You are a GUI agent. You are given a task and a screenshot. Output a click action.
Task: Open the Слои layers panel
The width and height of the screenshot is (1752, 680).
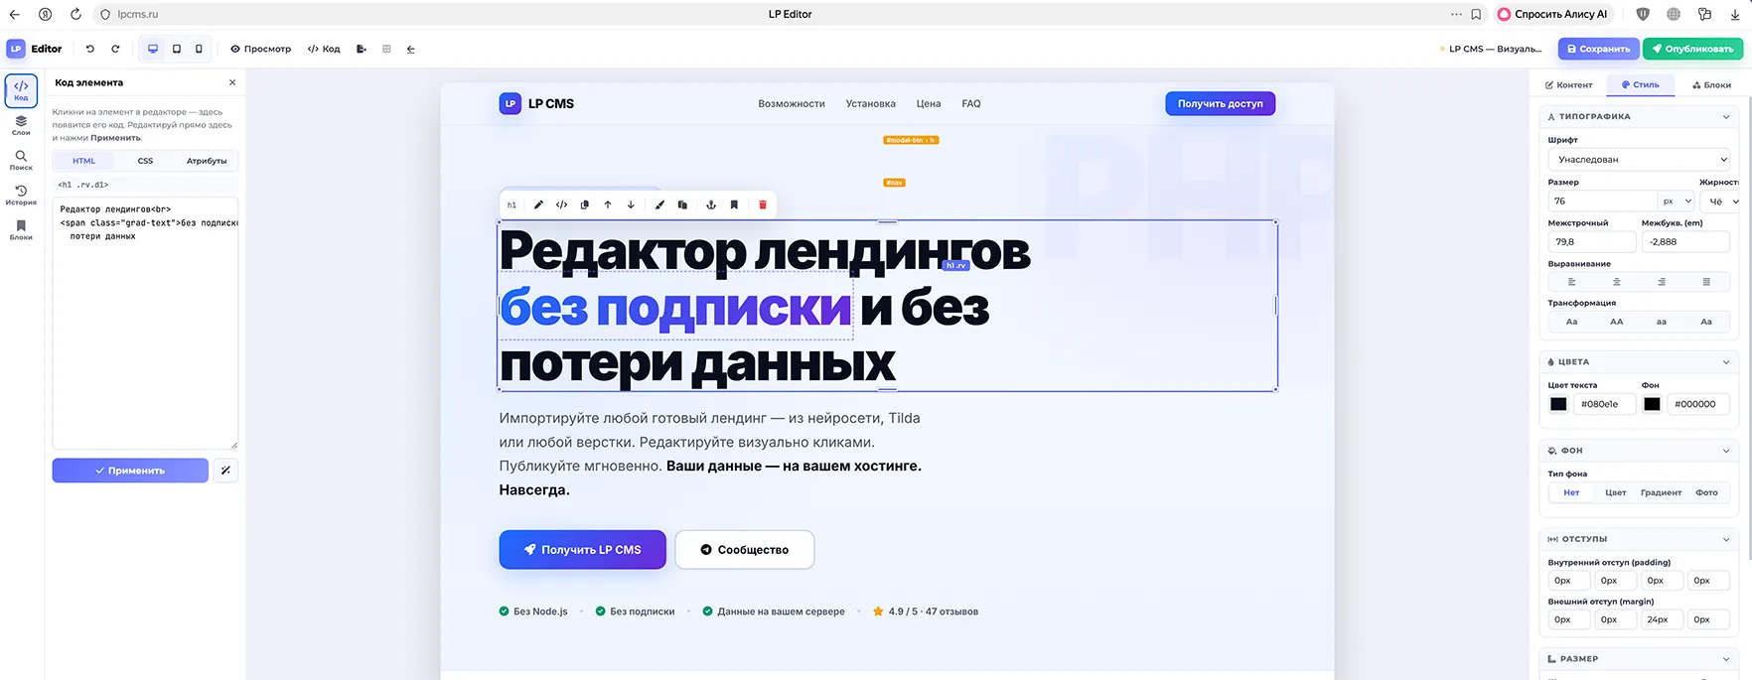(x=21, y=125)
